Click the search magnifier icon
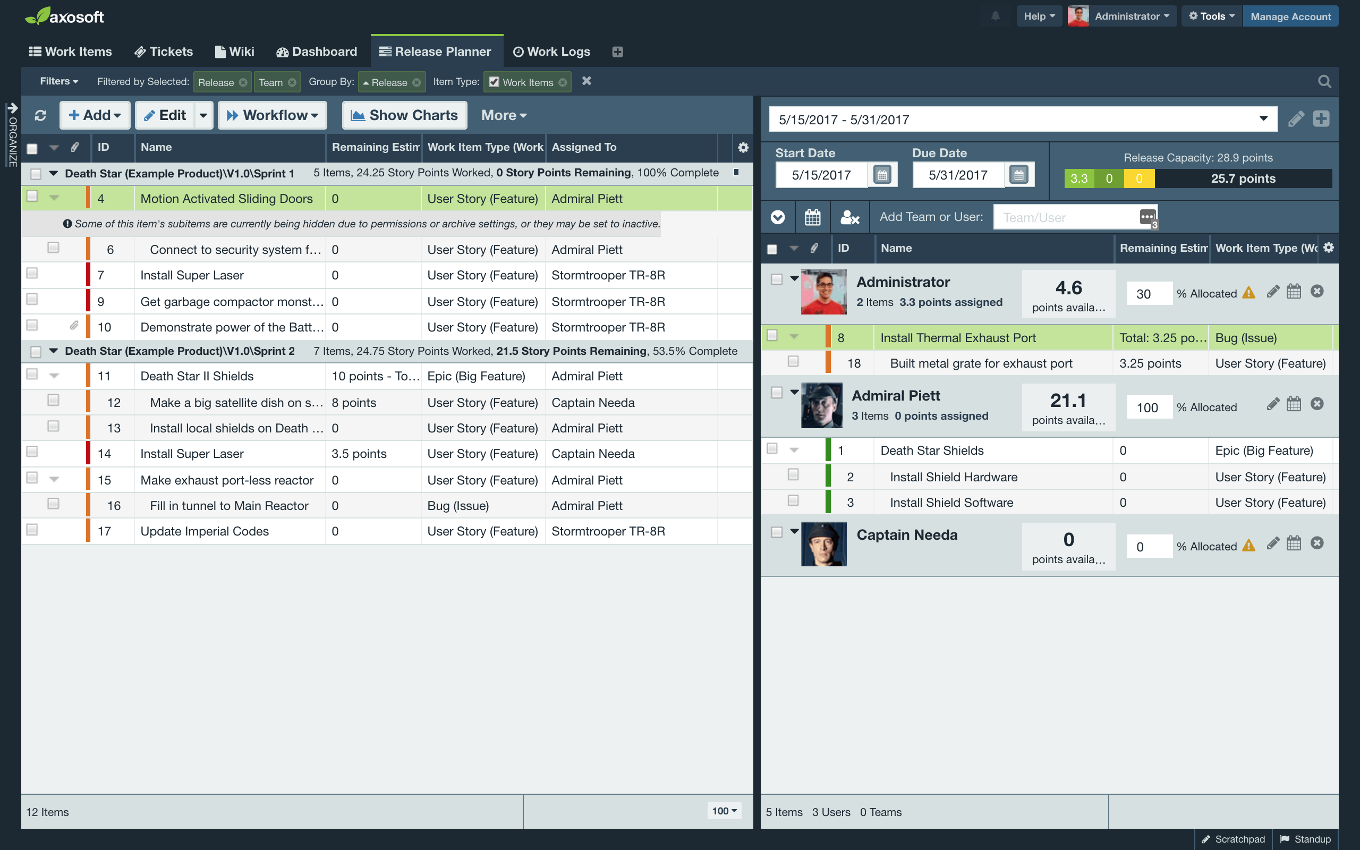 (1324, 82)
